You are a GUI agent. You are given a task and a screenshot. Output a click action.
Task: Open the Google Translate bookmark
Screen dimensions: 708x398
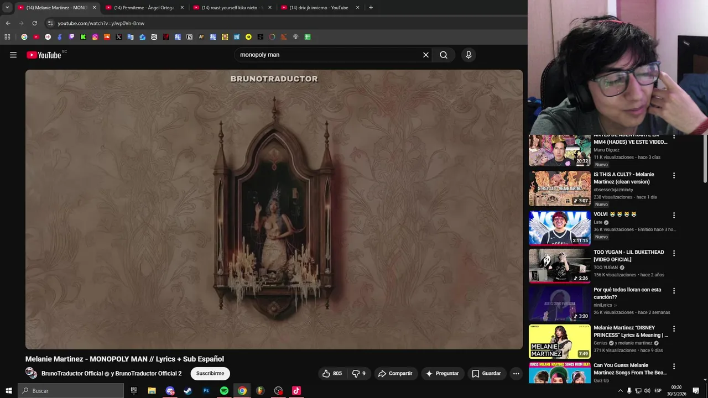pos(131,37)
